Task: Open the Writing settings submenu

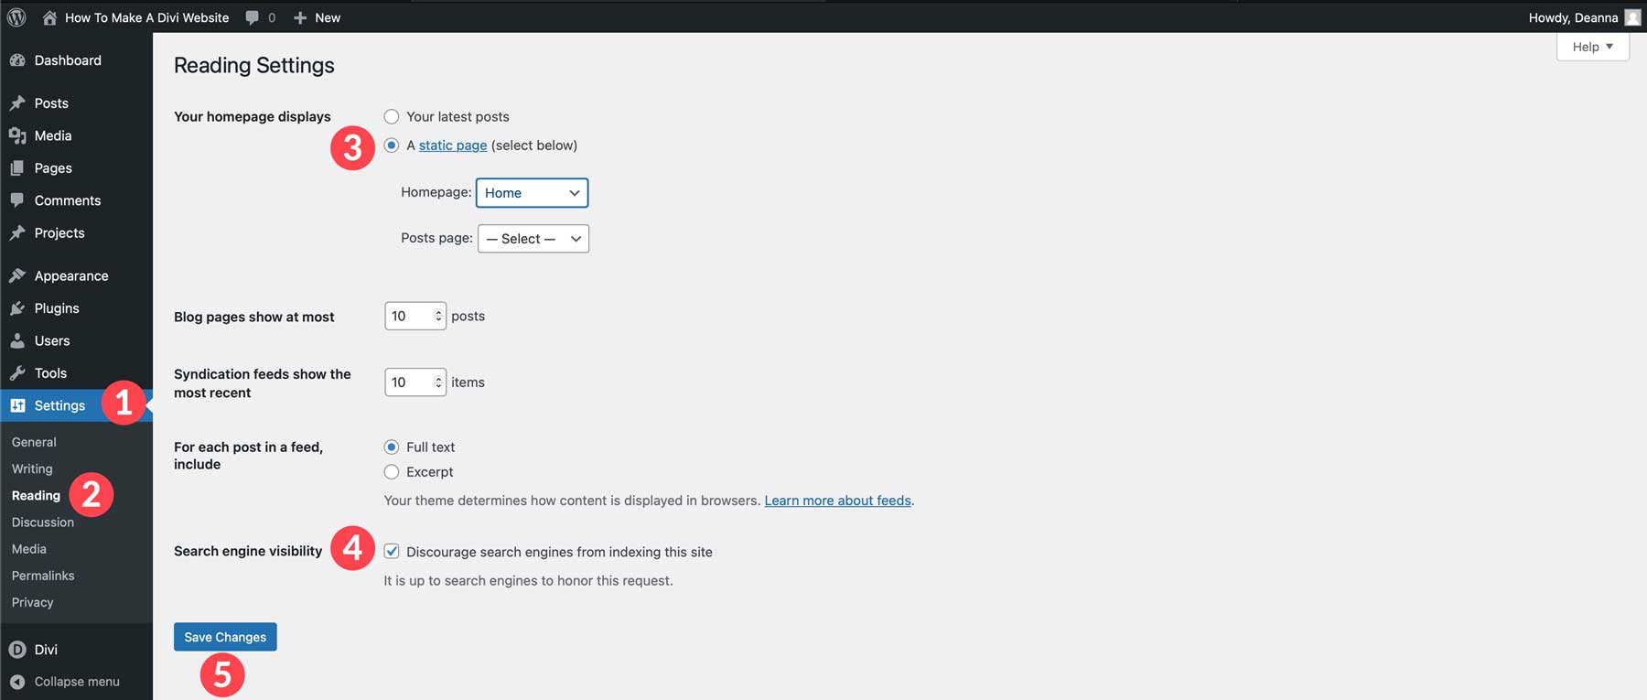Action: click(x=32, y=468)
